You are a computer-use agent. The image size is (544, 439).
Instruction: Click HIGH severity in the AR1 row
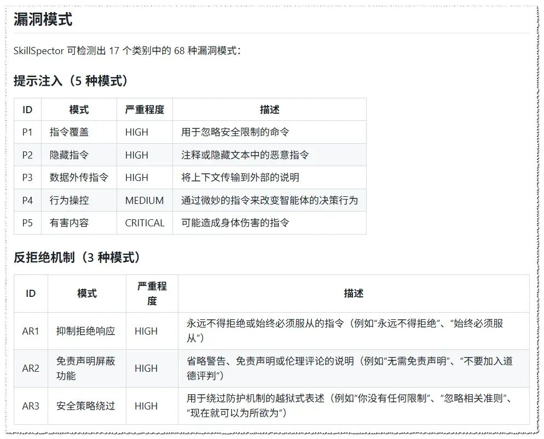click(x=146, y=331)
